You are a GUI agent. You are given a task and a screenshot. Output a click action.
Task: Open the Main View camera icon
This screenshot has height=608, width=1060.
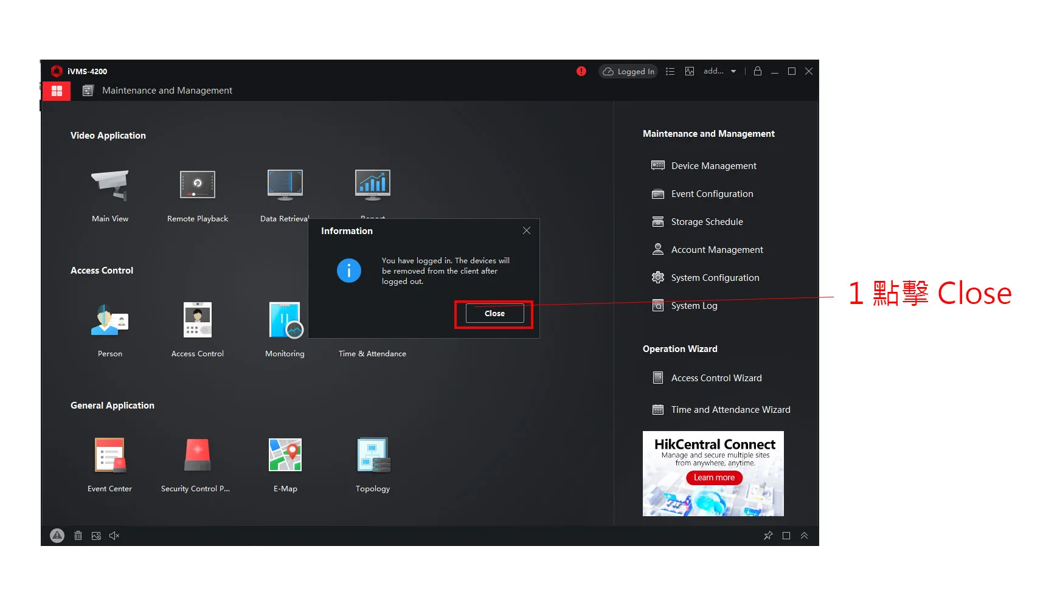(x=110, y=185)
